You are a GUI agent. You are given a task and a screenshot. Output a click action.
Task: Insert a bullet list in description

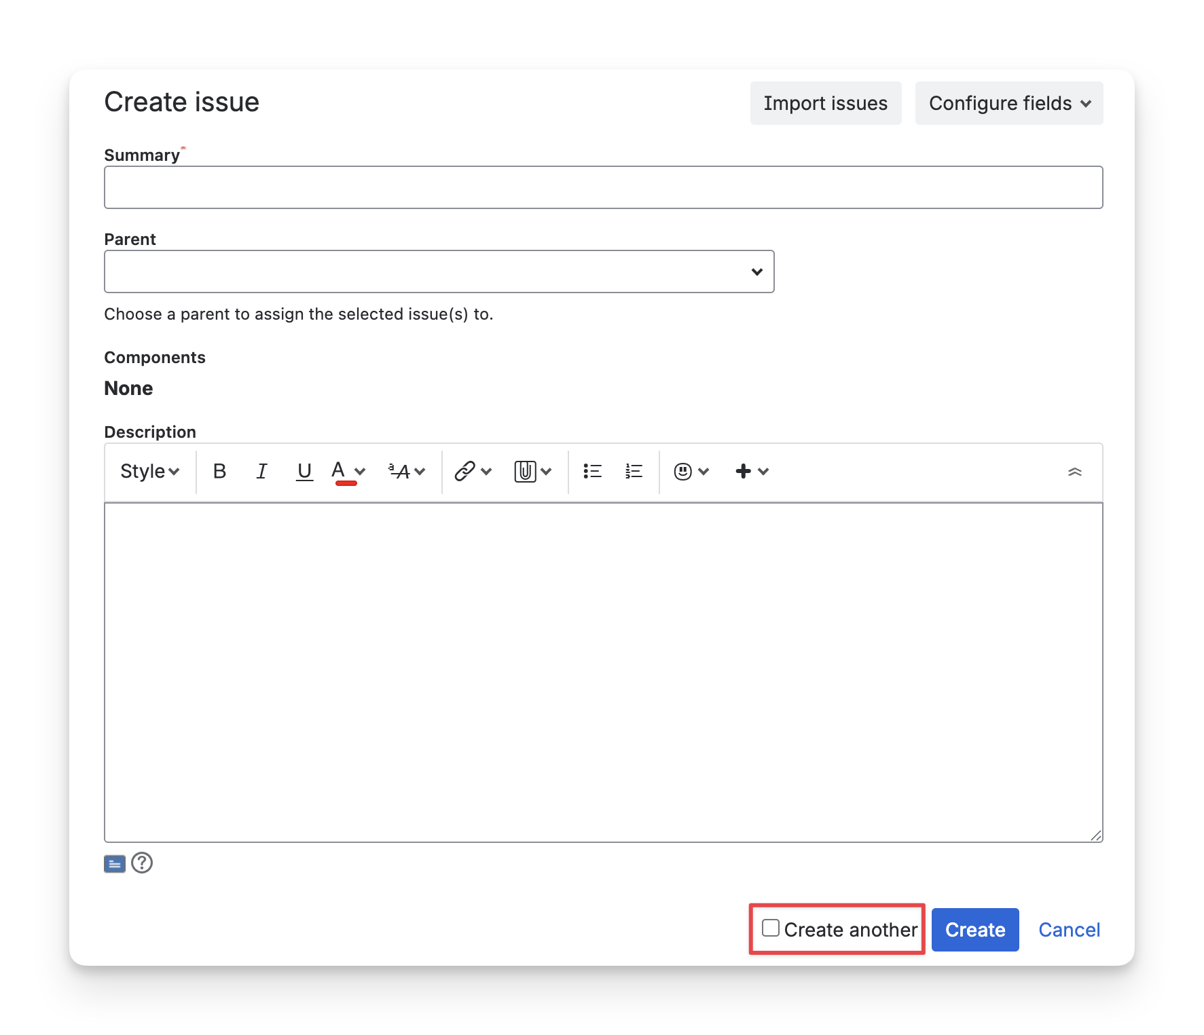[592, 471]
